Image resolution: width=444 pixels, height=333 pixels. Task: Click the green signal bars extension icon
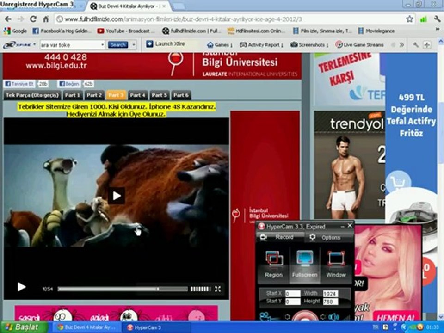(x=423, y=19)
